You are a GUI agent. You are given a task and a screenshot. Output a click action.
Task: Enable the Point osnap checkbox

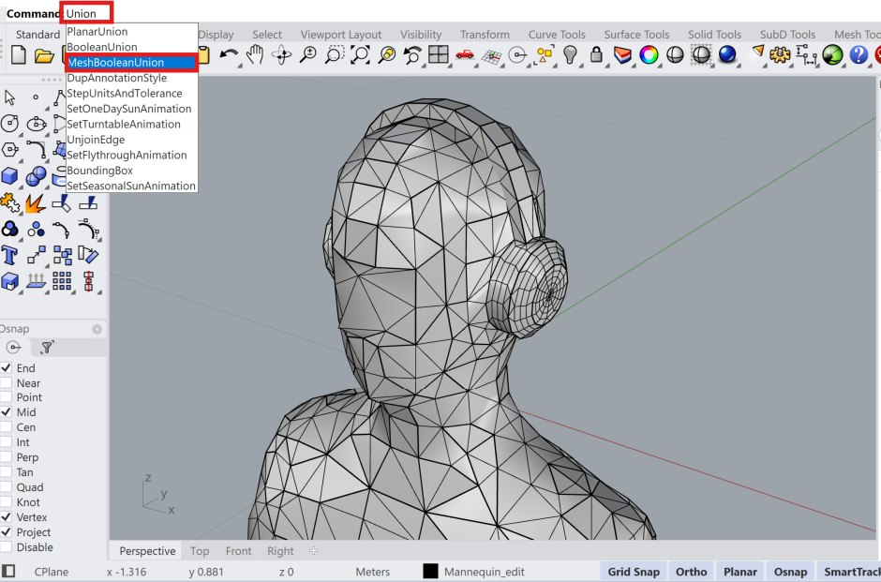click(7, 397)
